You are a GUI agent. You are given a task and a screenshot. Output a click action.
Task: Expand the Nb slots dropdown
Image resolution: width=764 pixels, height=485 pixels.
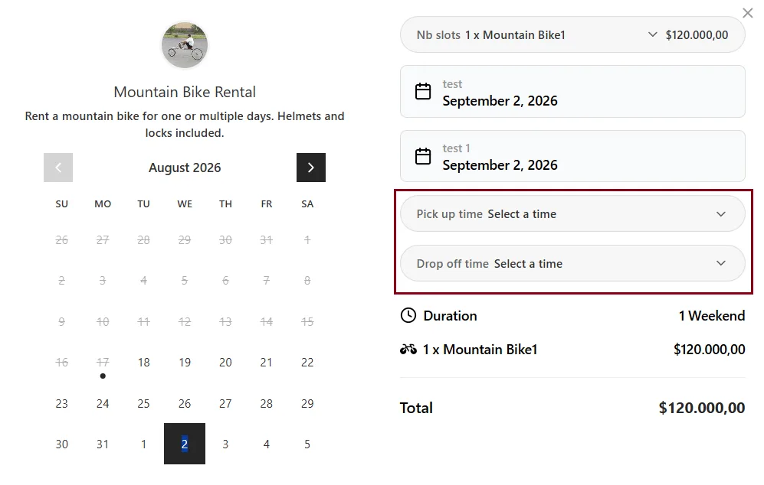pyautogui.click(x=572, y=35)
